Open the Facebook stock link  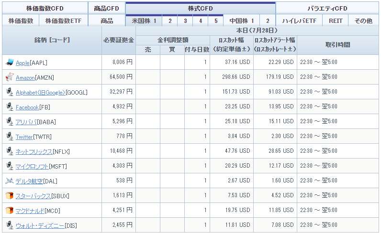pyautogui.click(x=27, y=107)
